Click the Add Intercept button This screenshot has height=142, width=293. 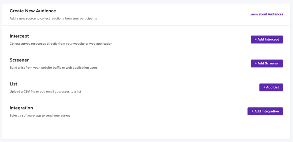(x=267, y=40)
